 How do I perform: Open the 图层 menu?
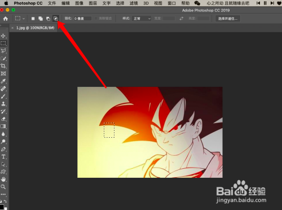(x=93, y=3)
